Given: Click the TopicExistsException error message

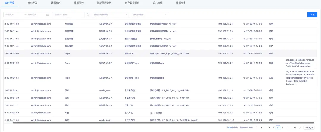Looking at the screenshot, I should click(299, 63).
